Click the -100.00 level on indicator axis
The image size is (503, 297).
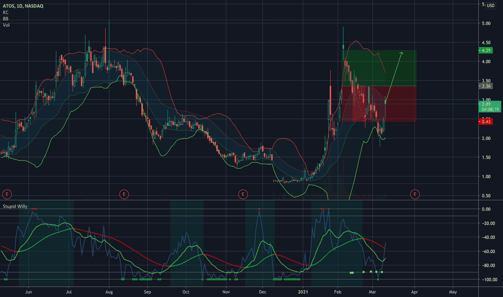point(489,279)
